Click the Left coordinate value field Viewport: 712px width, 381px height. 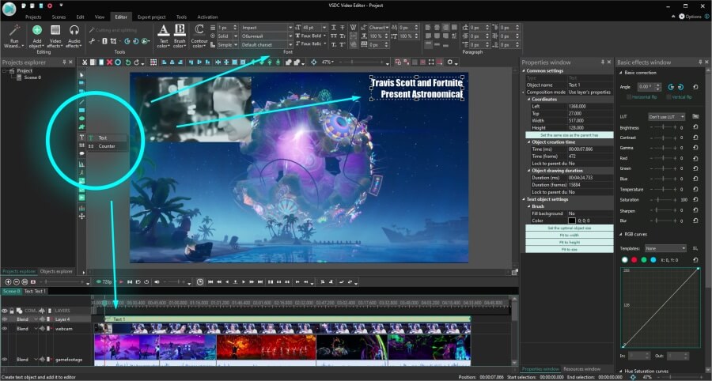[590, 106]
